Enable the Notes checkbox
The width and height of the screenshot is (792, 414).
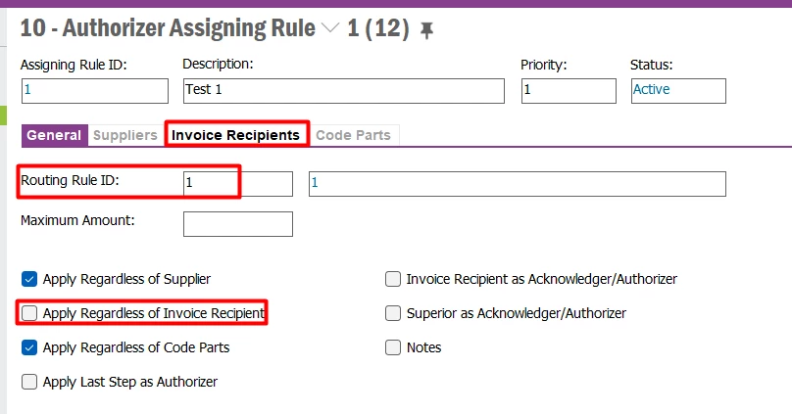393,347
